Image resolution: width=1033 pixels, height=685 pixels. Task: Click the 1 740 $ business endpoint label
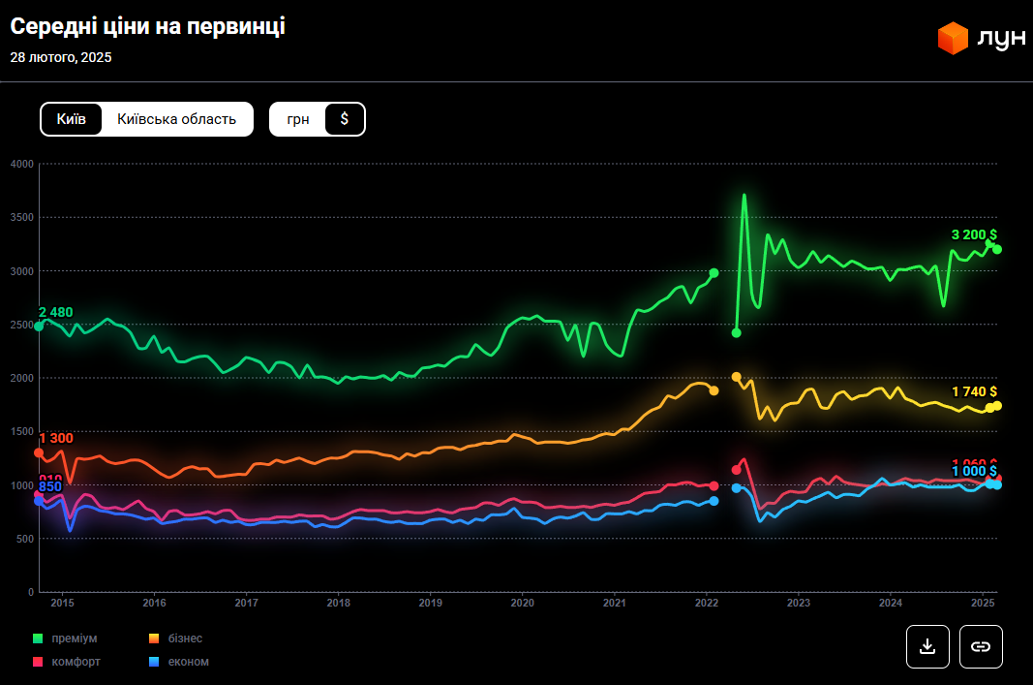(974, 391)
